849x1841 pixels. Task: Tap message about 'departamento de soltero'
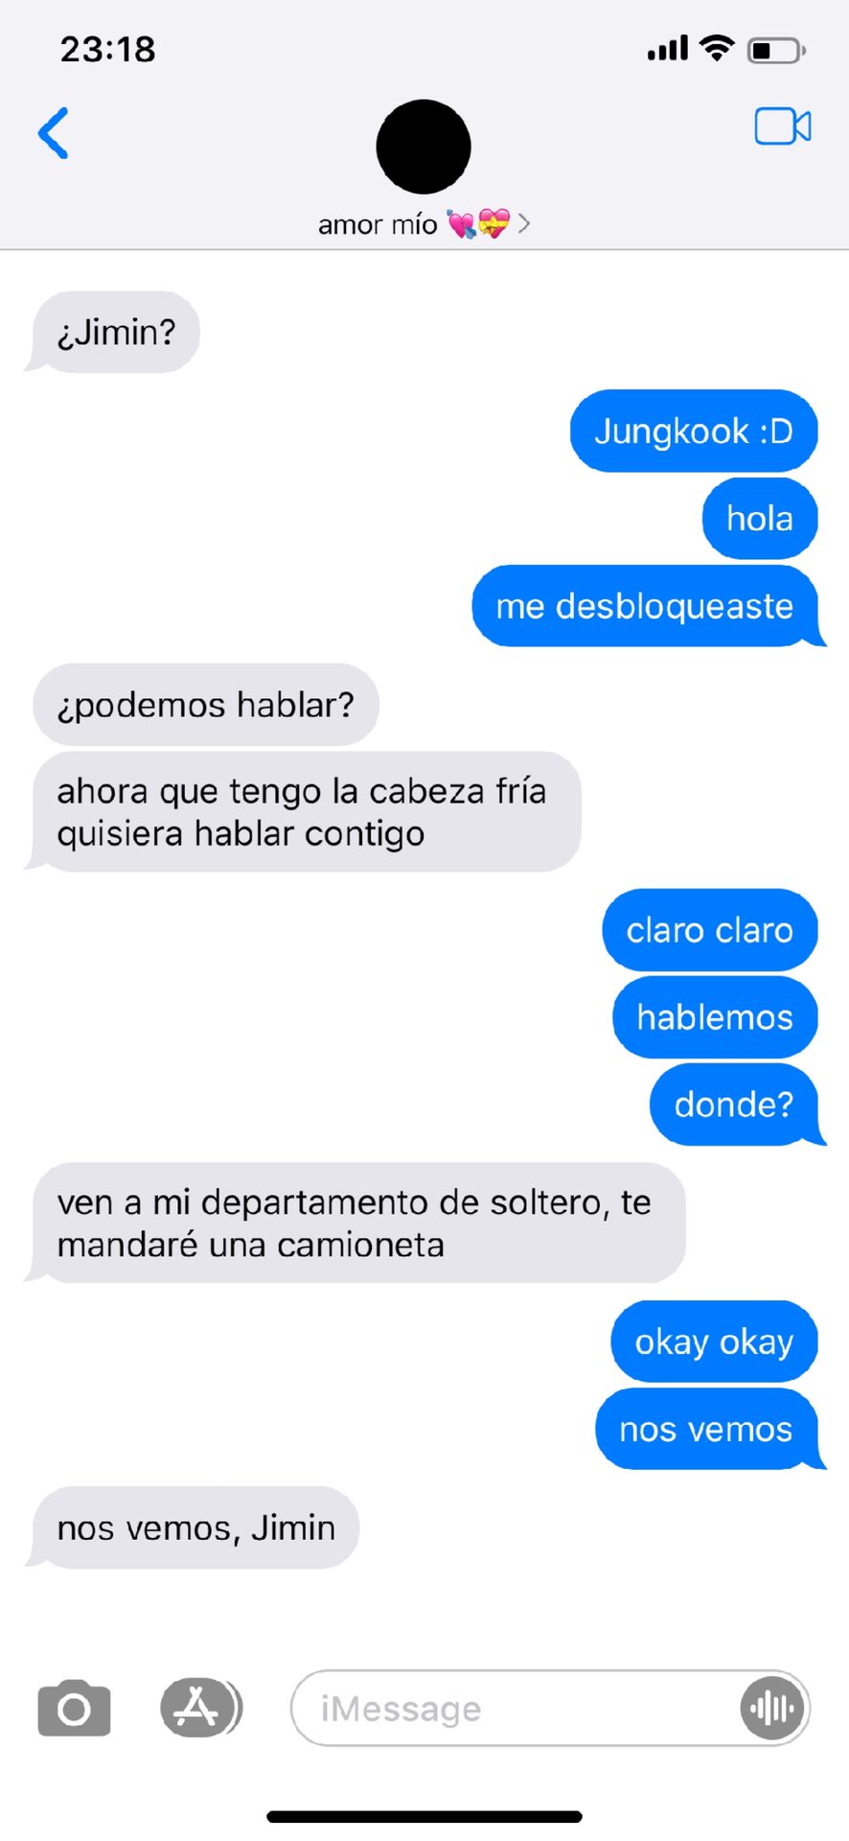[358, 1223]
